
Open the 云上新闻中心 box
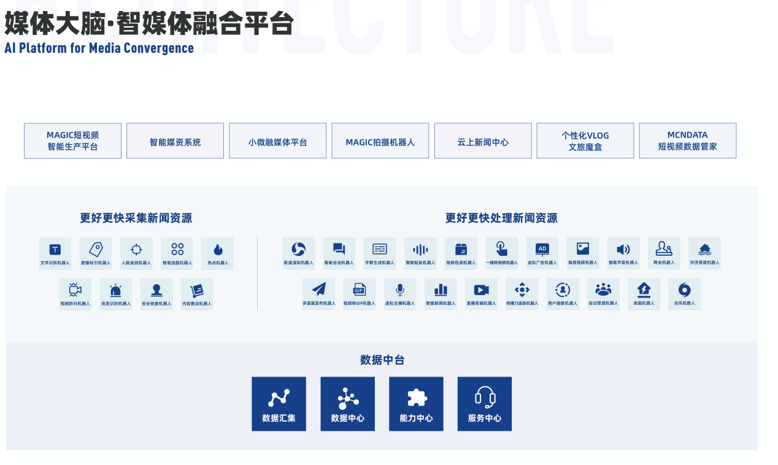[x=483, y=141]
